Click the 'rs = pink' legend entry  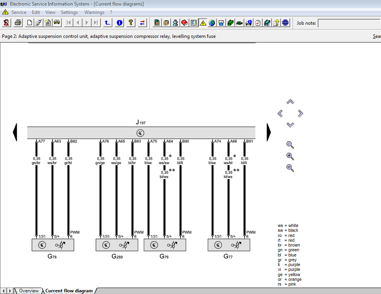[x=287, y=284]
